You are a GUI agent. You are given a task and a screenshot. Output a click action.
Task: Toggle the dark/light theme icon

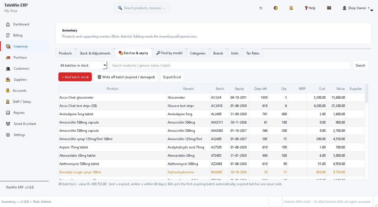click(x=276, y=8)
